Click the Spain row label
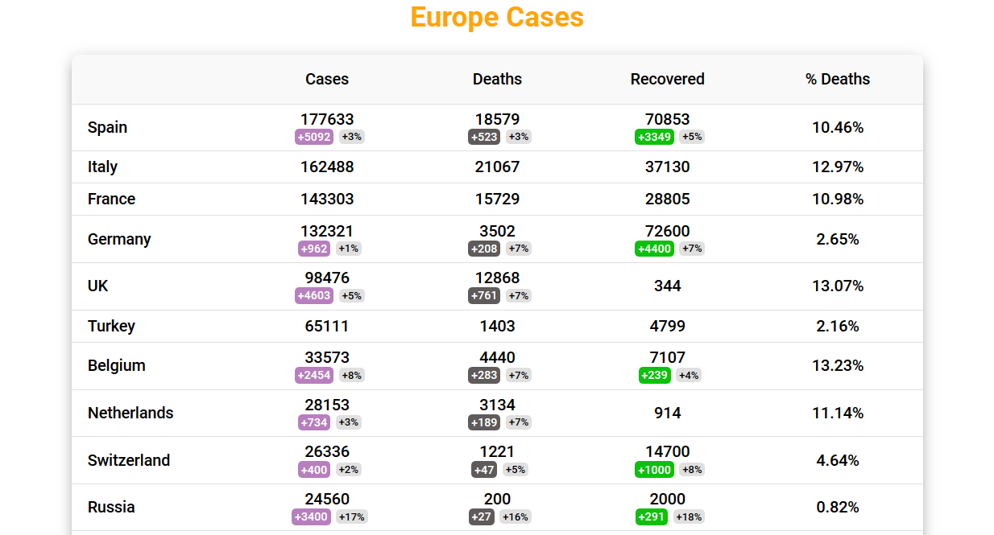The height and width of the screenshot is (535, 994). [108, 127]
